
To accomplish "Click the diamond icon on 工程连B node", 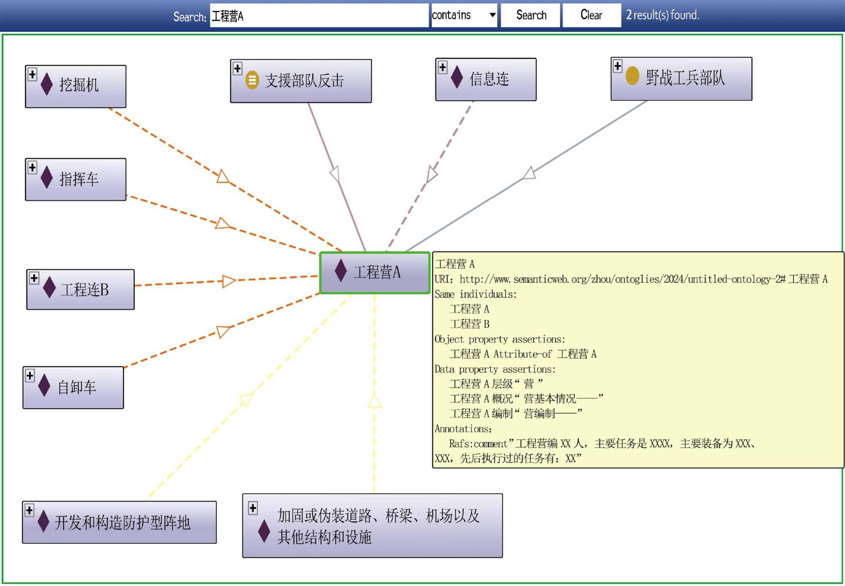I will (49, 288).
